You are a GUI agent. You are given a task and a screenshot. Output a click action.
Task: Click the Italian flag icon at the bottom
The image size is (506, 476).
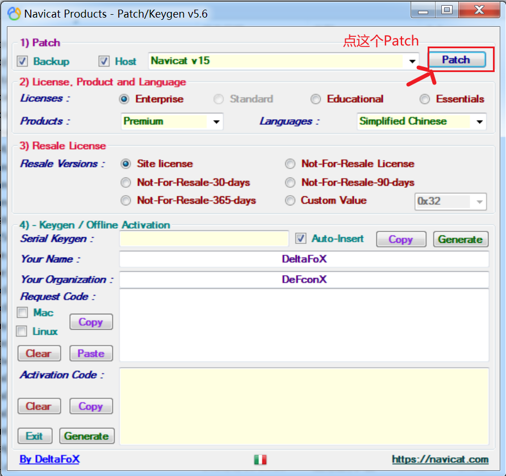(260, 459)
